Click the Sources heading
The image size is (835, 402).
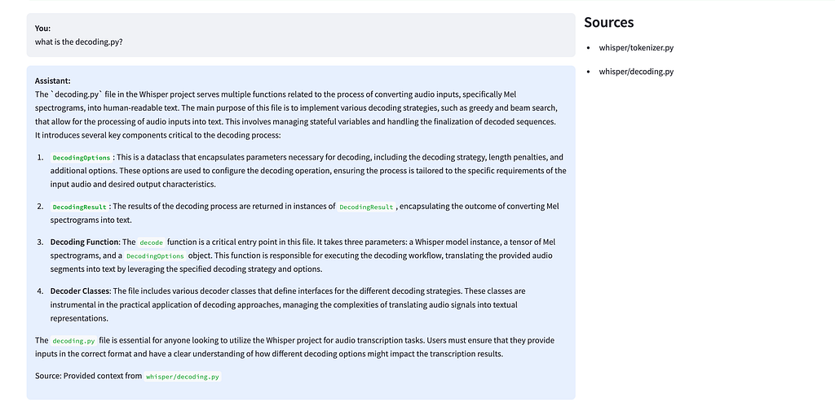(608, 22)
